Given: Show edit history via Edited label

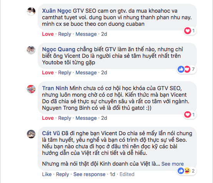Looking at the screenshot, I should [127, 174].
